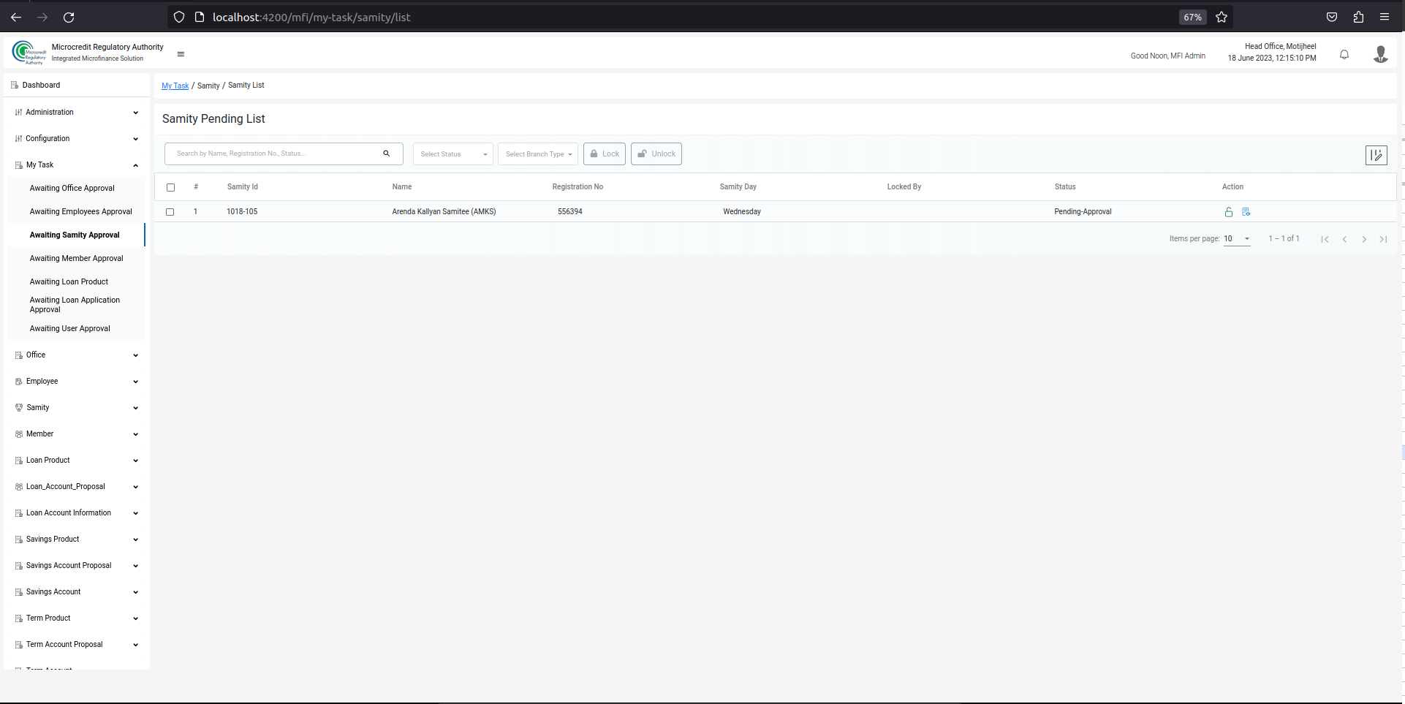The height and width of the screenshot is (704, 1405).
Task: Click the Pending-Approval status cell
Action: click(1083, 212)
